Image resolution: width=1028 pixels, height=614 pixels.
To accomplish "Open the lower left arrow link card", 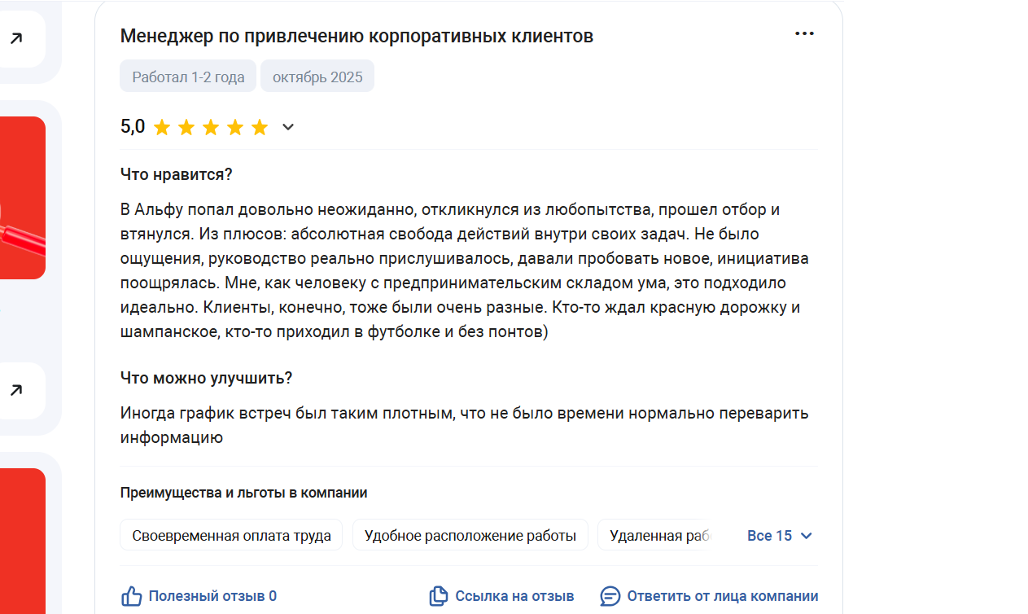I will click(x=16, y=391).
